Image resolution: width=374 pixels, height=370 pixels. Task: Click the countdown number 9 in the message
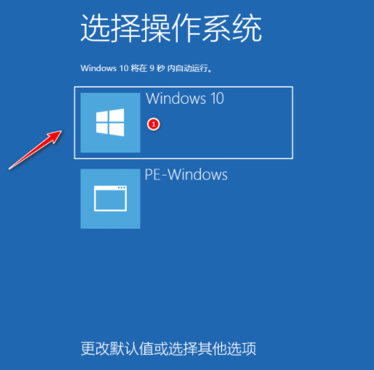click(152, 68)
